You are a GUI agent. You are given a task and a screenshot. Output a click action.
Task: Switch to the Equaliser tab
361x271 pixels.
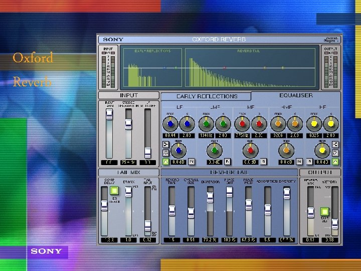[296, 95]
